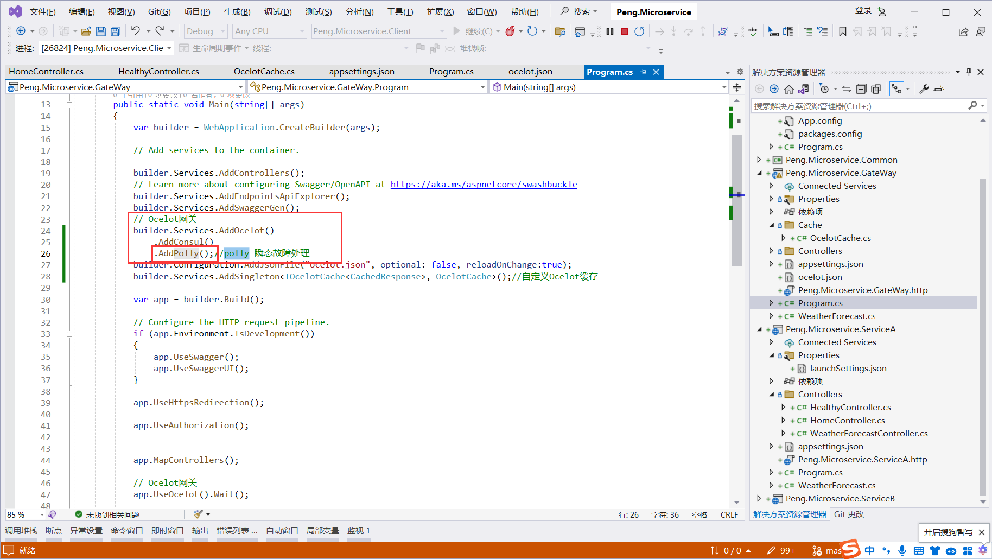Click the Hot Reload flame icon
992x559 pixels.
point(510,31)
